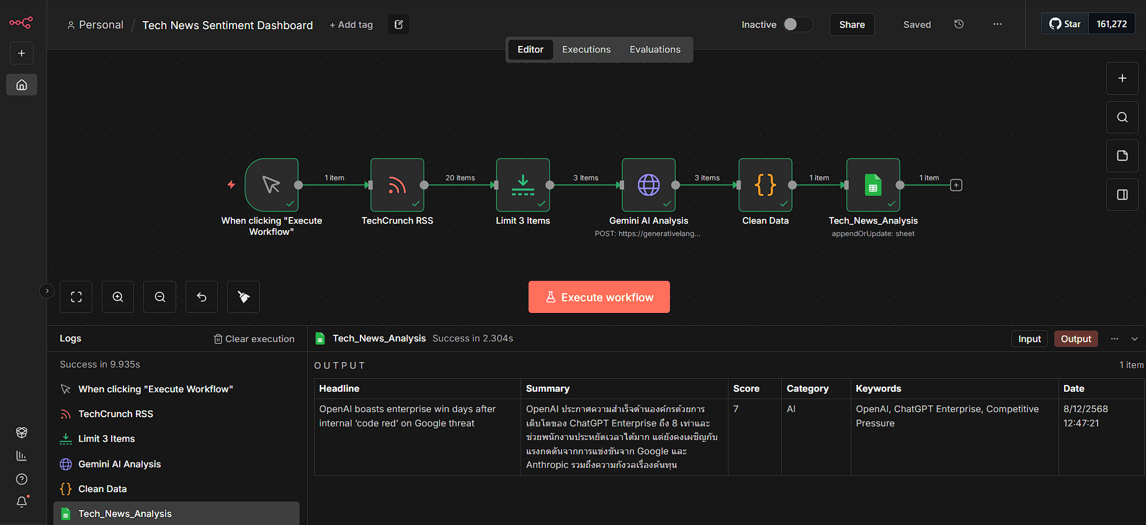
Task: Open the Templates cube sidebar icon
Action: point(22,432)
